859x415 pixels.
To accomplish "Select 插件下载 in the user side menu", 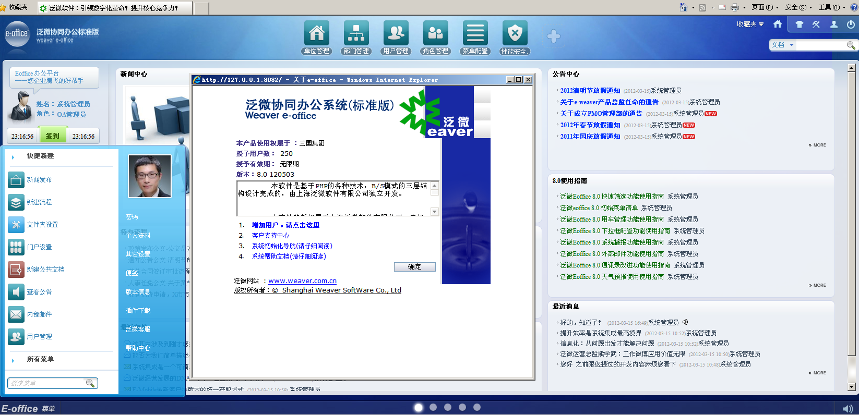I will click(x=138, y=311).
